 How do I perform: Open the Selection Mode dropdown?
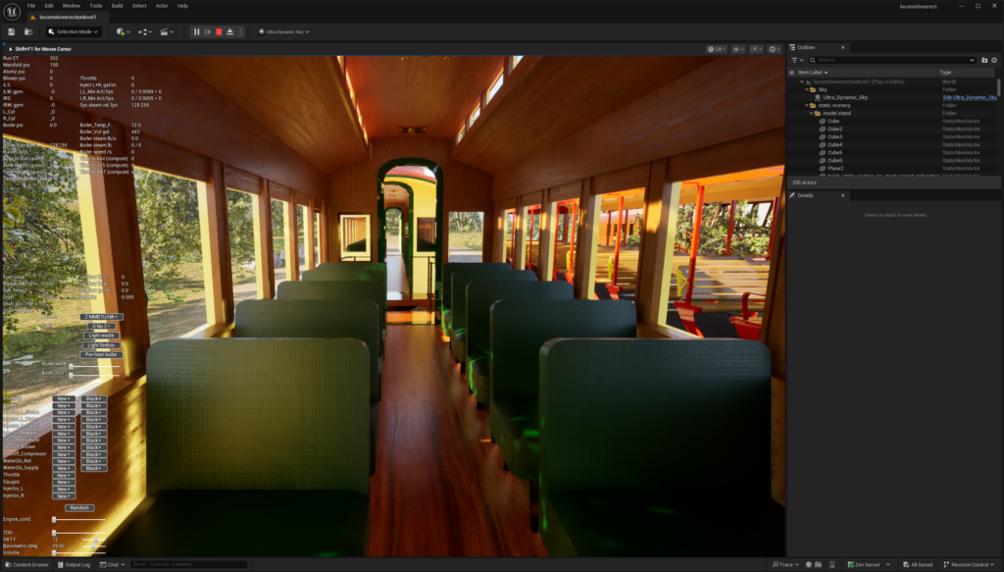pyautogui.click(x=74, y=31)
